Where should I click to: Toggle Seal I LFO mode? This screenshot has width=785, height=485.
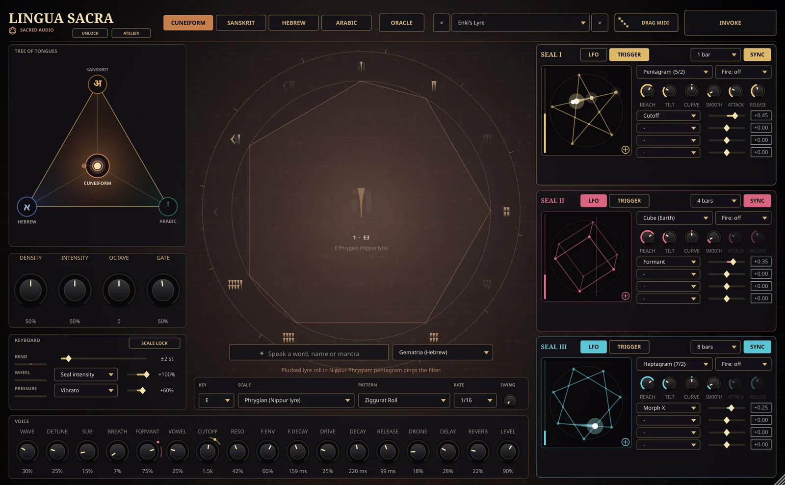tap(594, 54)
